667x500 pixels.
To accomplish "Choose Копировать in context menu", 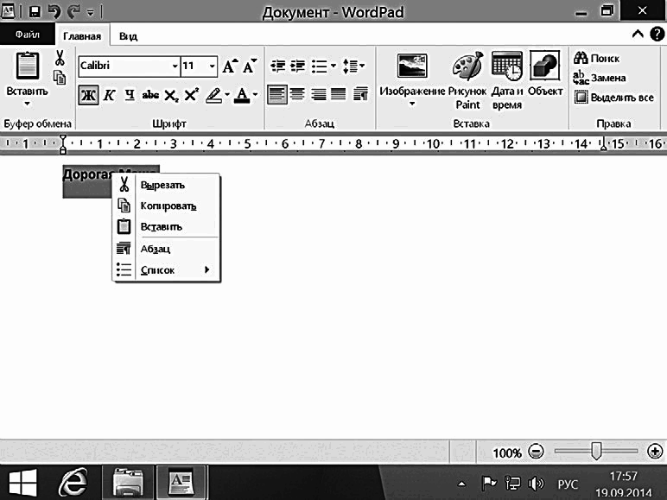I will pos(167,206).
